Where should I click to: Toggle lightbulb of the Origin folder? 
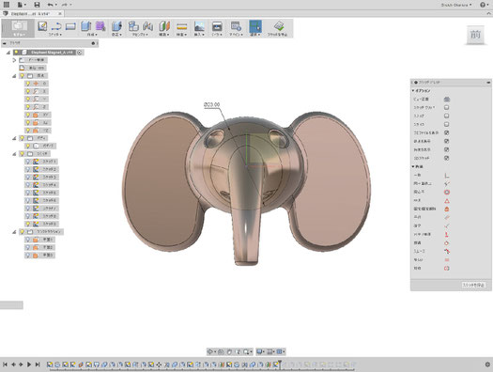(22, 76)
